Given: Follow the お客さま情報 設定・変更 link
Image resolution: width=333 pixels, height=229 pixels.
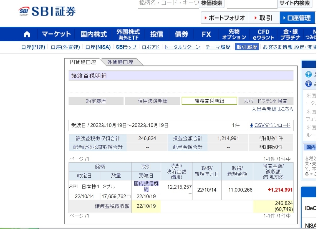Looking at the screenshot, I should (289, 47).
